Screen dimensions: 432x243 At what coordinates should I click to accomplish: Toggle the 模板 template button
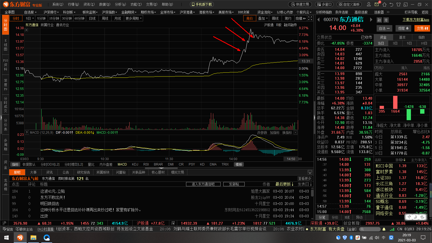(239, 164)
